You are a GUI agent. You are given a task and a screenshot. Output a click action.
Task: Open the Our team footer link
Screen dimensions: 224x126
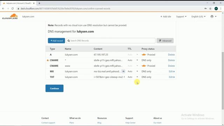(x=157, y=123)
